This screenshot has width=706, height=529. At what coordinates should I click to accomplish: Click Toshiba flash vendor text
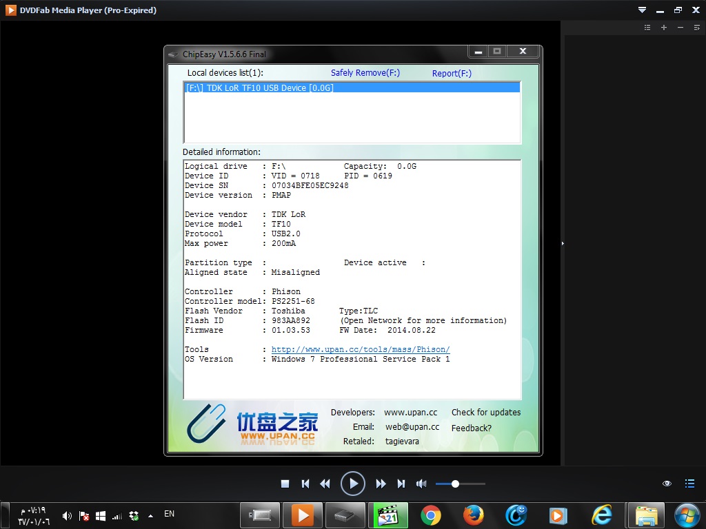click(288, 311)
